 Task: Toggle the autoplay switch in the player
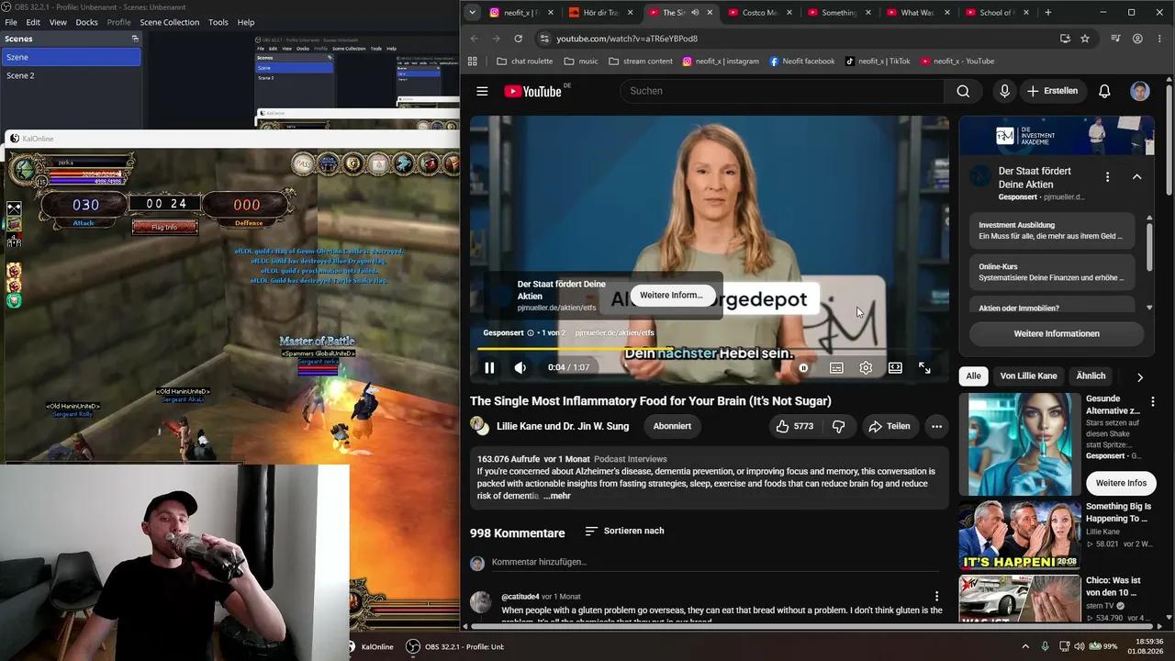[x=803, y=367]
